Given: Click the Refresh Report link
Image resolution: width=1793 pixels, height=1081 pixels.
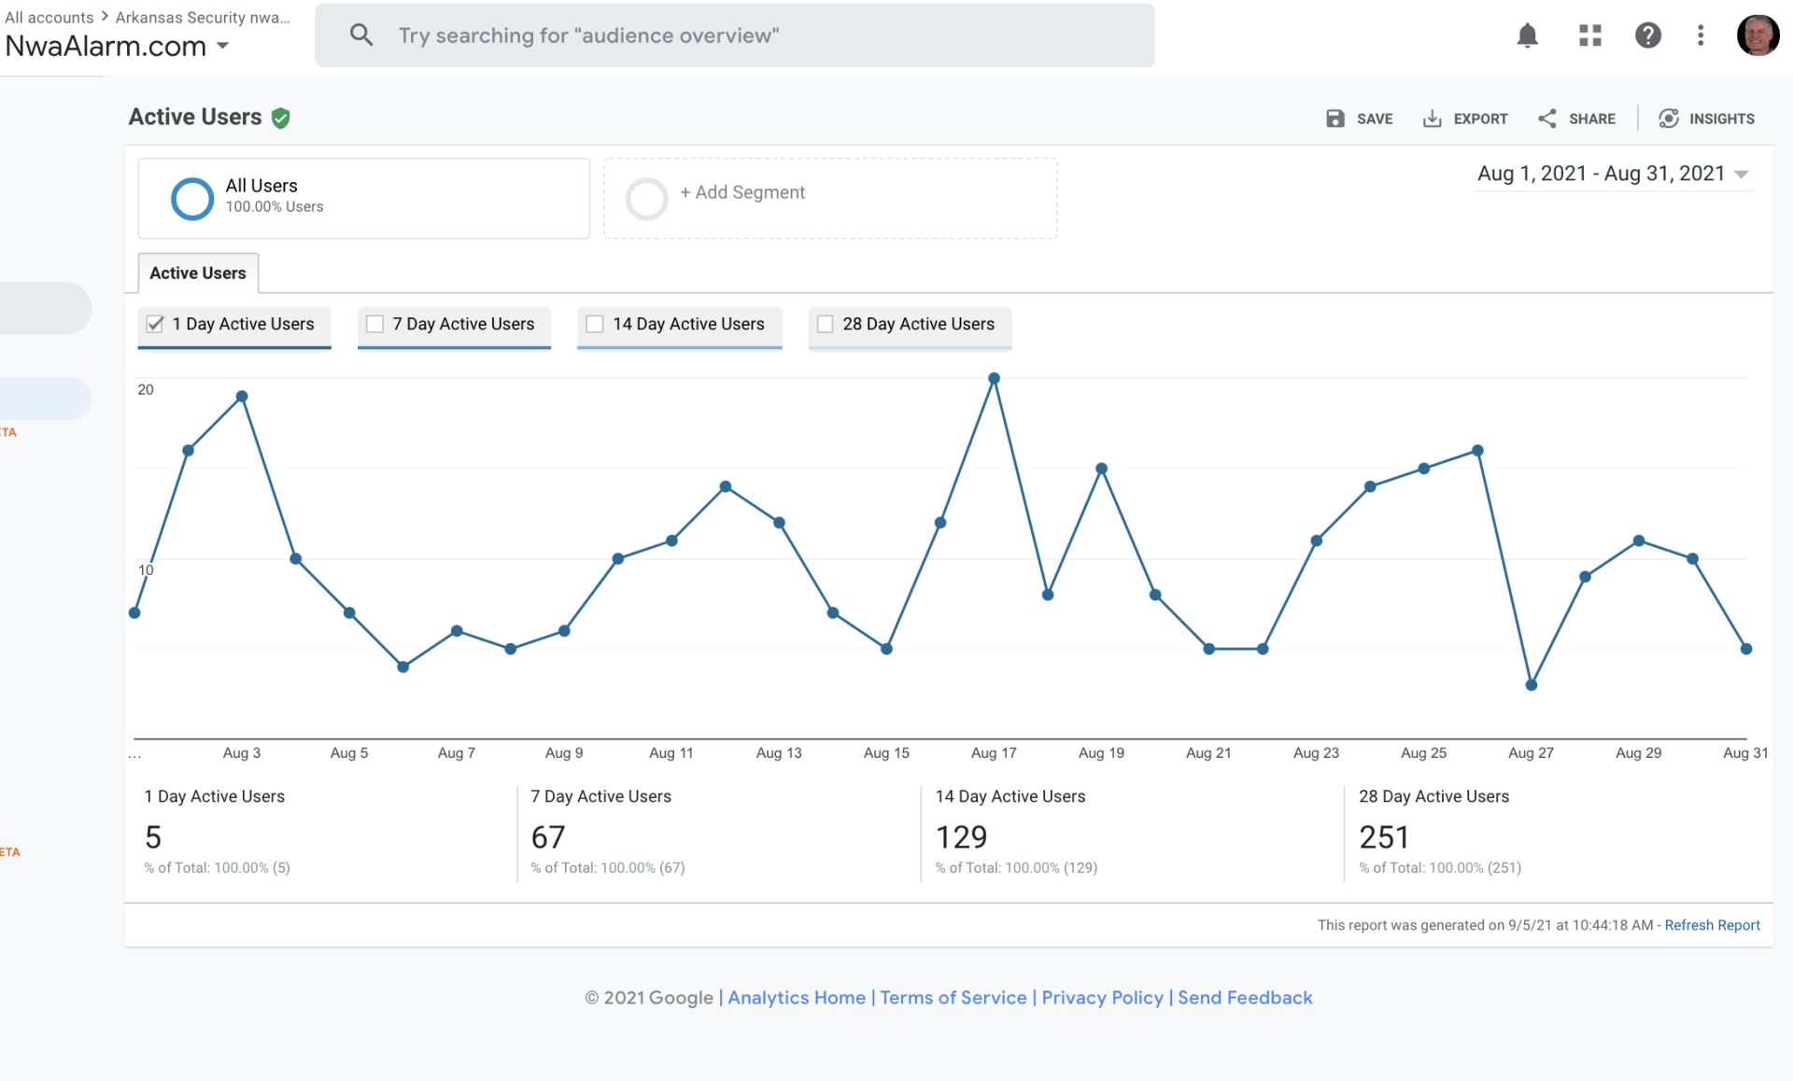Looking at the screenshot, I should (x=1712, y=925).
